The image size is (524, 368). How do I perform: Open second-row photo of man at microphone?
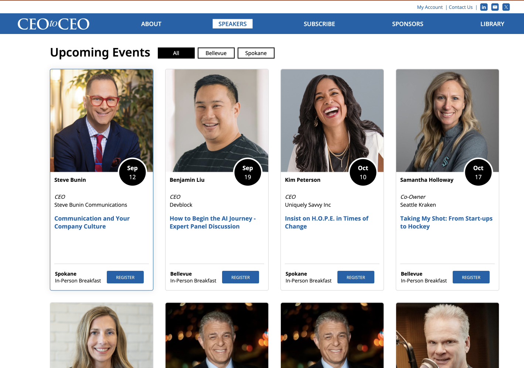pos(448,335)
